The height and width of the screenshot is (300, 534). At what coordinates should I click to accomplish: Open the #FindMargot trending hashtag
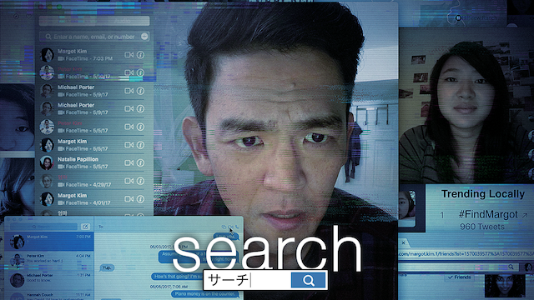click(x=488, y=215)
